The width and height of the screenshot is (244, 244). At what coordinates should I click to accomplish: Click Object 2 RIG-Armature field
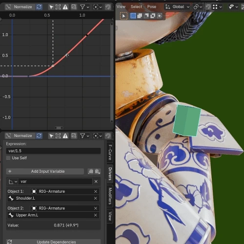[x=65, y=208]
